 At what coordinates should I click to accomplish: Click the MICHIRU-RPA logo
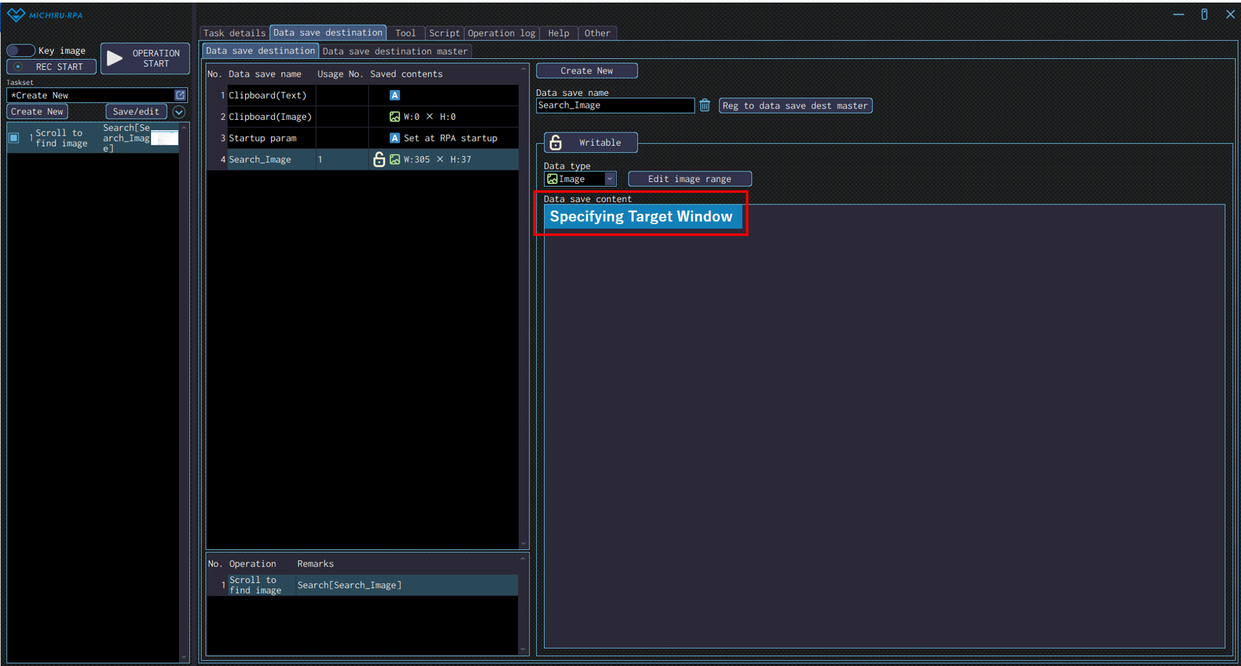(44, 15)
